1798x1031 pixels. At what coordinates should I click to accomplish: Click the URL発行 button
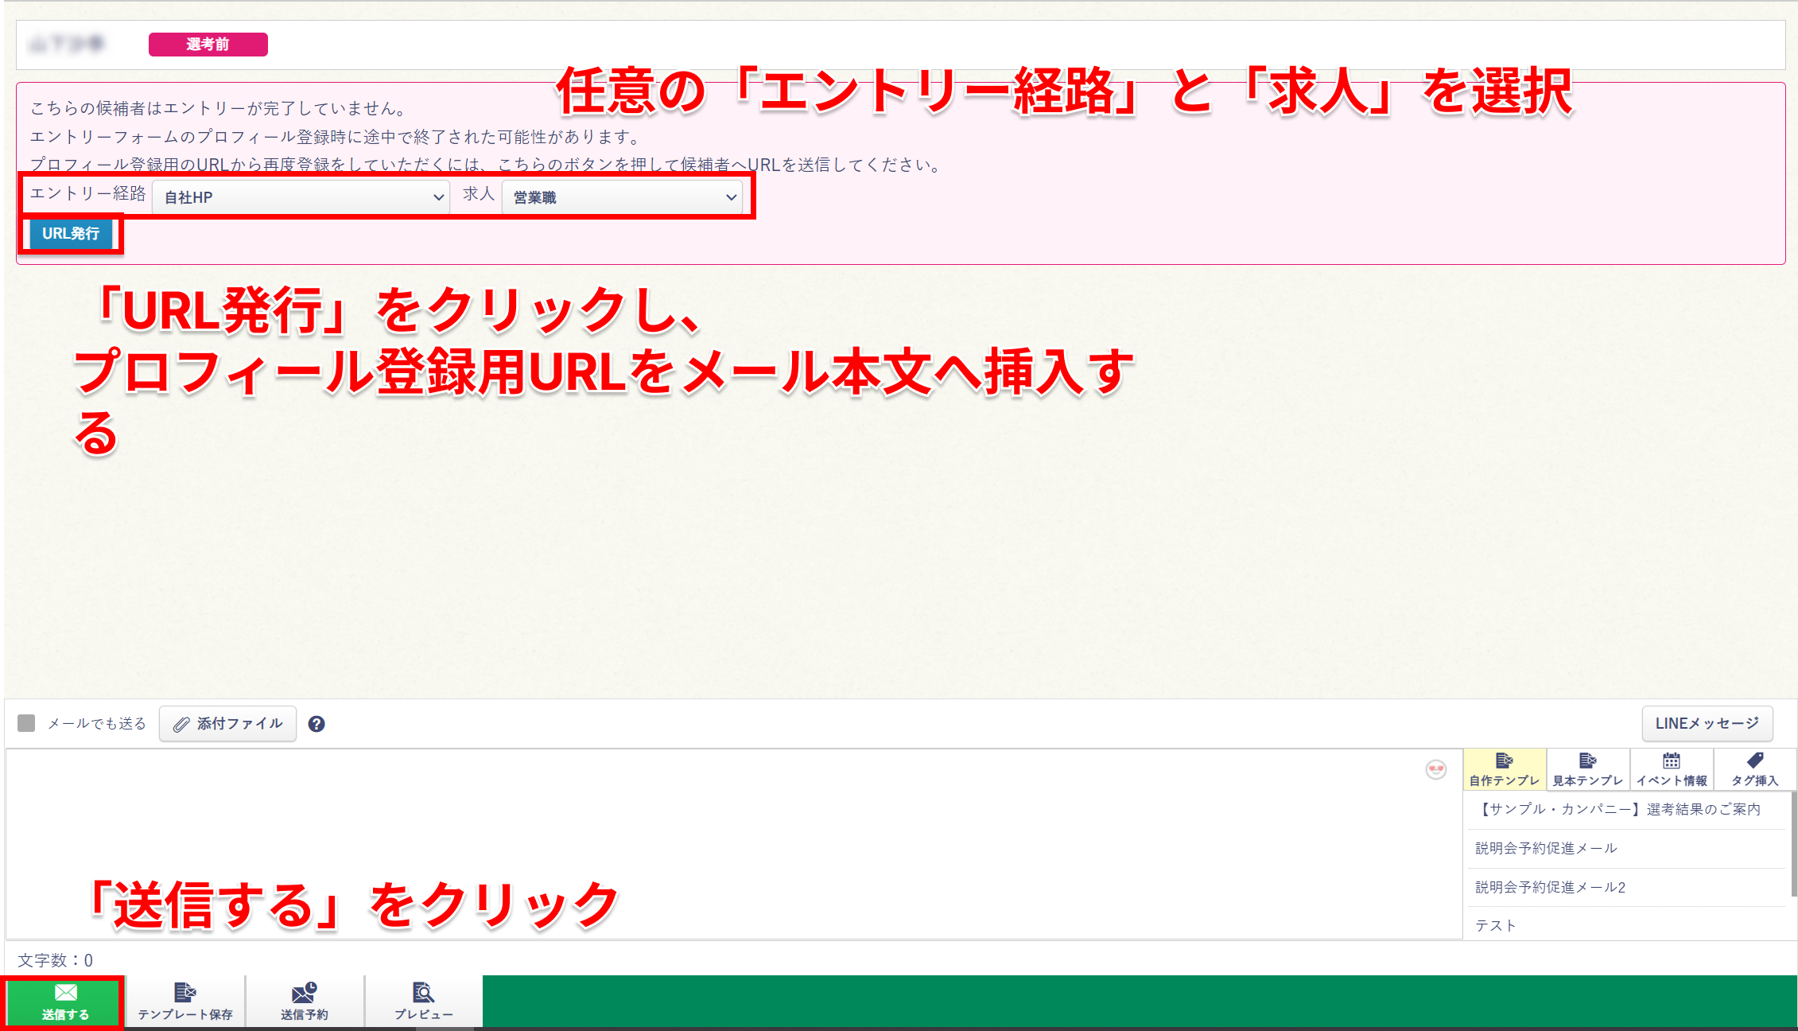pos(70,234)
